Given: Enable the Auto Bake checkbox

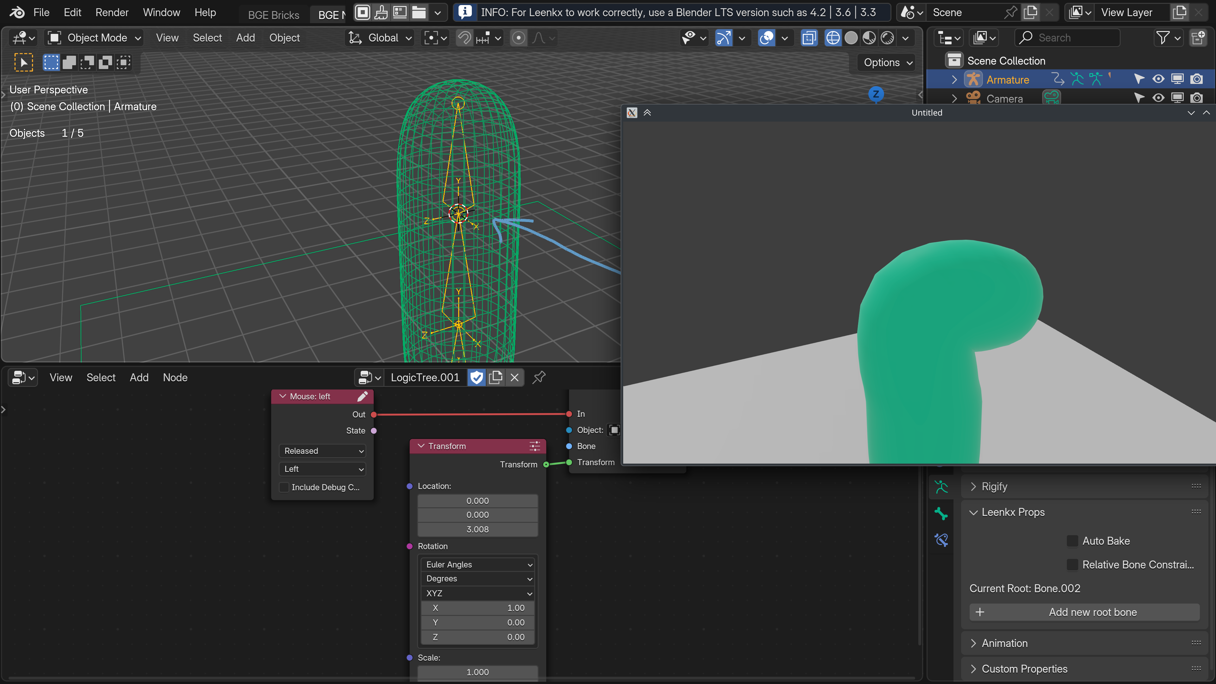Looking at the screenshot, I should 1072,541.
